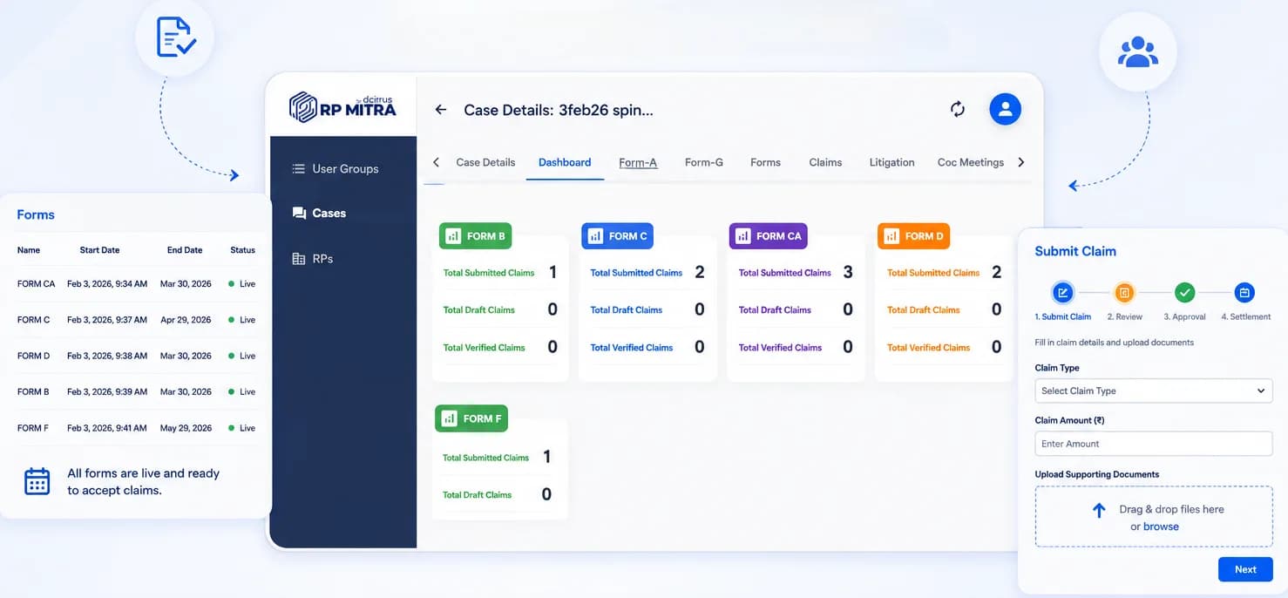Click the FORM F green badge
Screen dimensions: 1288x598
(471, 418)
